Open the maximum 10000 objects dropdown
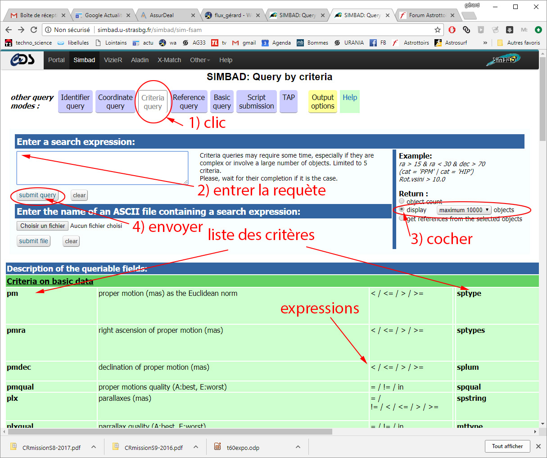This screenshot has width=547, height=458. pyautogui.click(x=464, y=210)
